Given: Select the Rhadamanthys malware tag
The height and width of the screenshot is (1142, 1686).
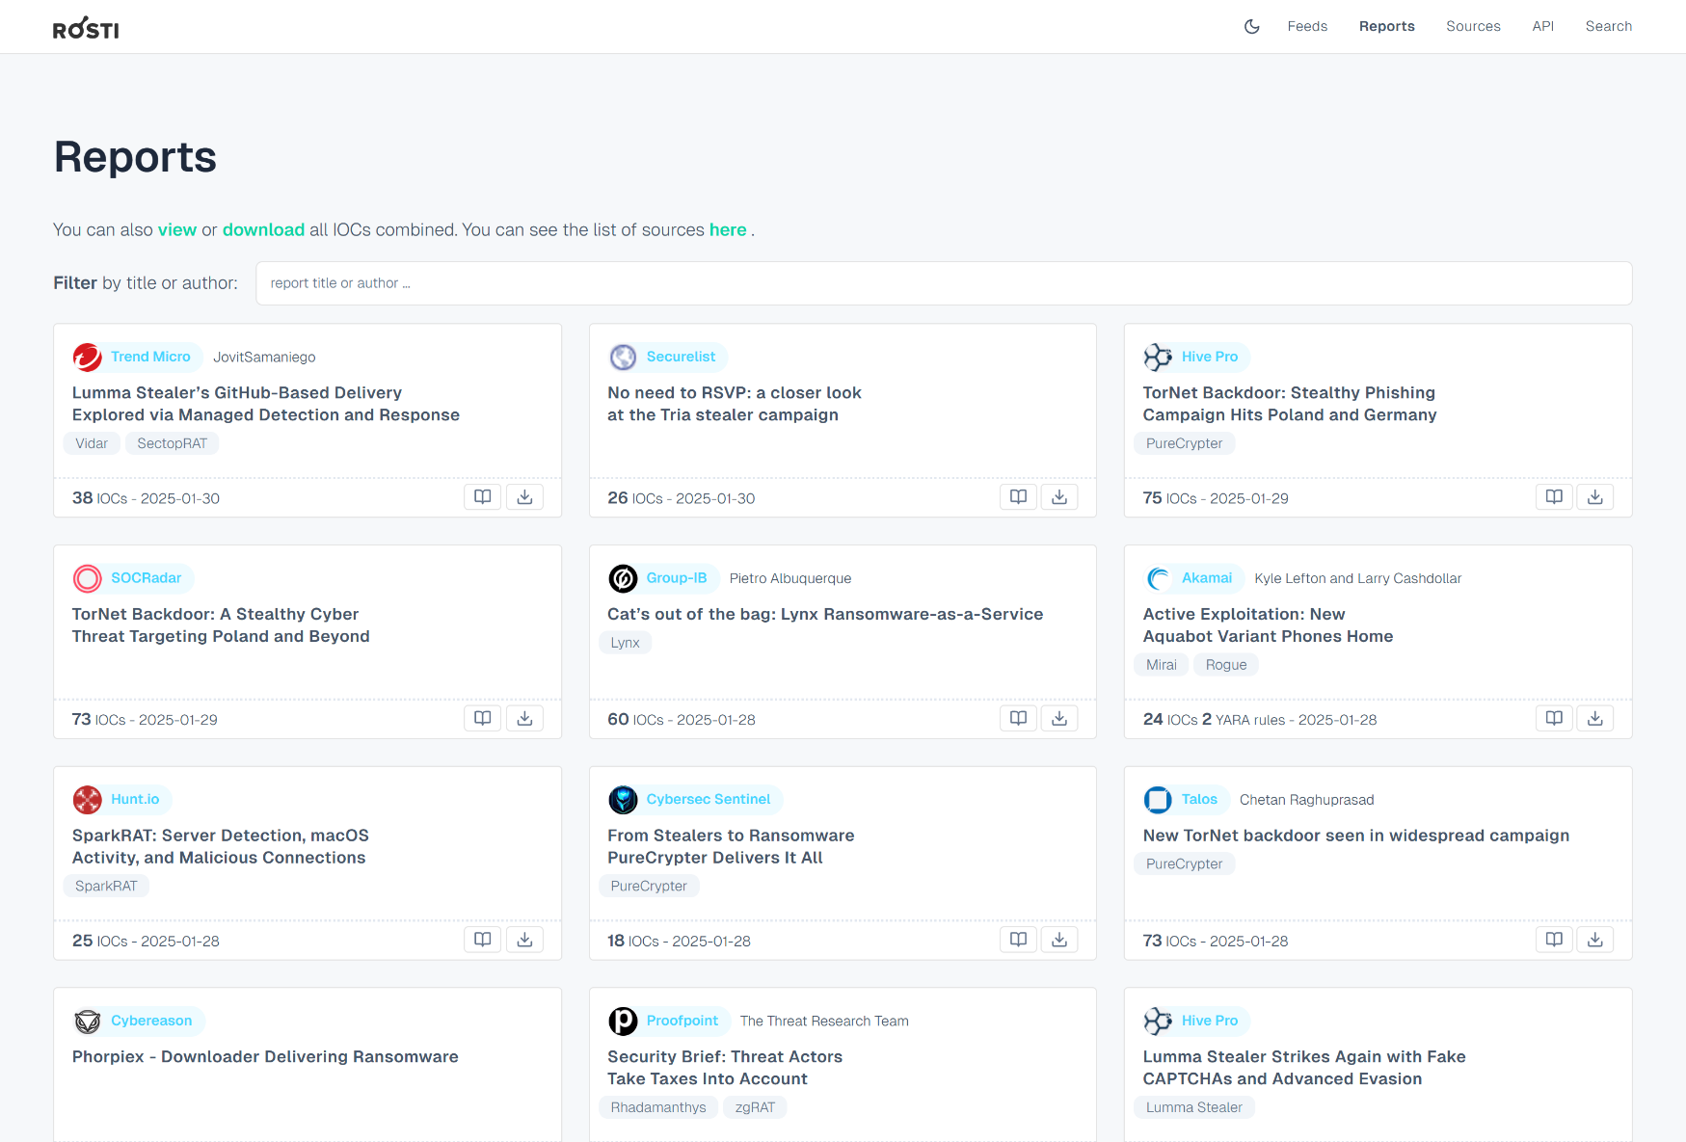Looking at the screenshot, I should (x=658, y=1107).
